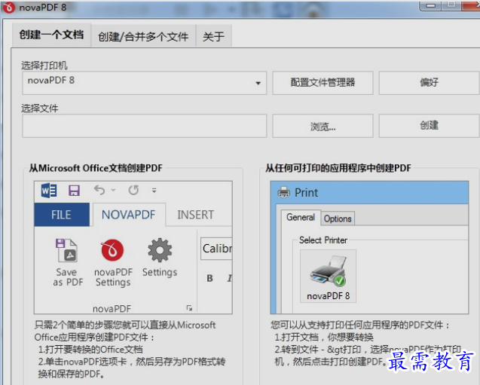Toggle the italic I button

pos(230,278)
